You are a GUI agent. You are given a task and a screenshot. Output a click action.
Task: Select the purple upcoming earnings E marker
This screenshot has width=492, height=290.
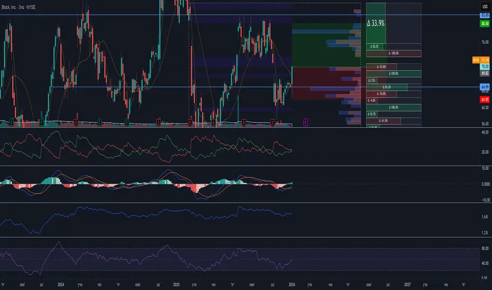305,122
